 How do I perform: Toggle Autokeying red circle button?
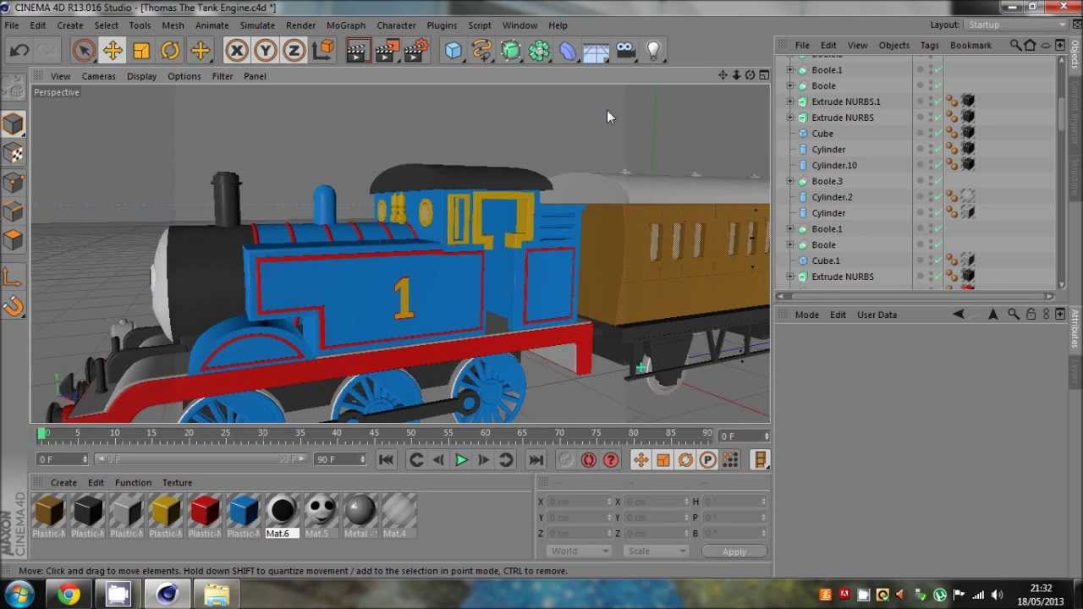[589, 459]
